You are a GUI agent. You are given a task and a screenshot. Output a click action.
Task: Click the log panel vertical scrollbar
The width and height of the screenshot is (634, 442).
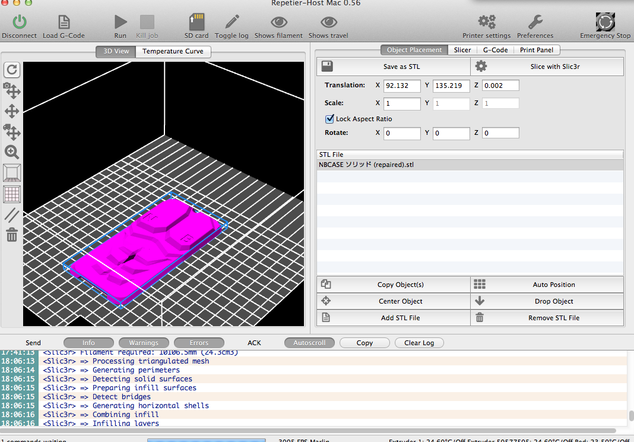(630, 415)
